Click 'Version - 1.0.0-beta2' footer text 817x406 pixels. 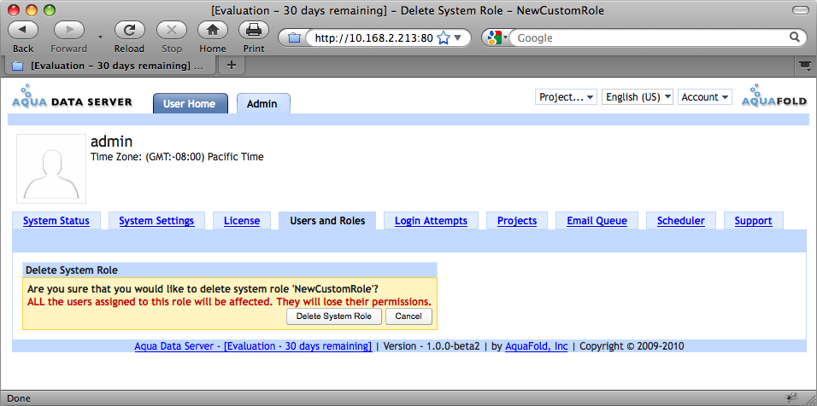pyautogui.click(x=432, y=346)
